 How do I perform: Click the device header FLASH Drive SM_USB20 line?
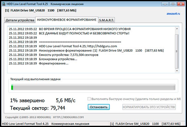tap(41, 10)
